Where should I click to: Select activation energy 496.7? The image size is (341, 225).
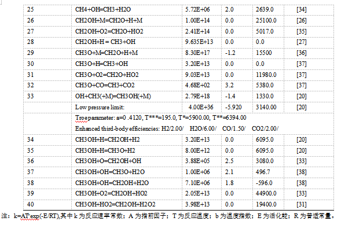tap(263, 172)
